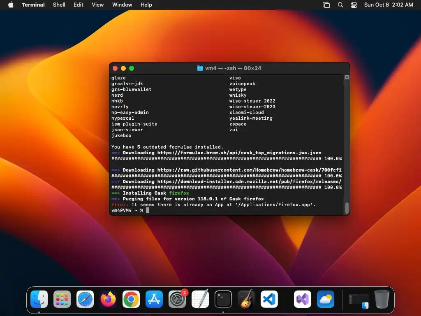Image resolution: width=421 pixels, height=316 pixels.
Task: Launch Safari from the dock
Action: [x=85, y=299]
